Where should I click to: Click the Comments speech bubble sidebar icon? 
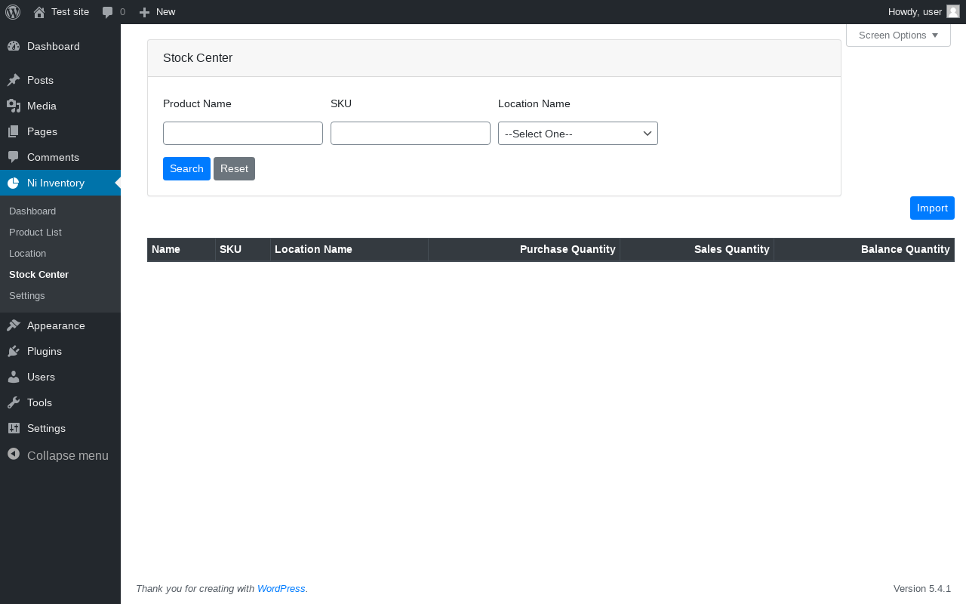pyautogui.click(x=14, y=157)
